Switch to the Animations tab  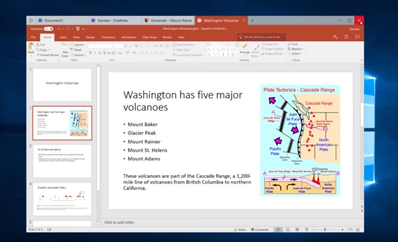pos(129,37)
